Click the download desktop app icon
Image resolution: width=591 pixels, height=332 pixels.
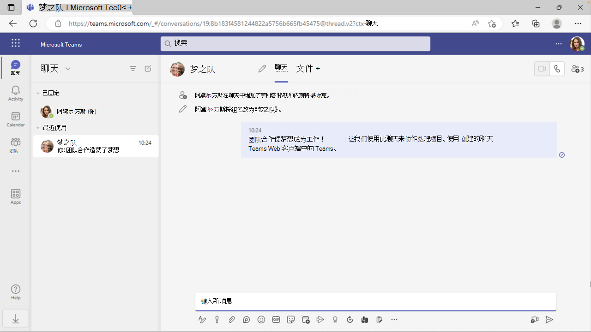[x=16, y=319]
